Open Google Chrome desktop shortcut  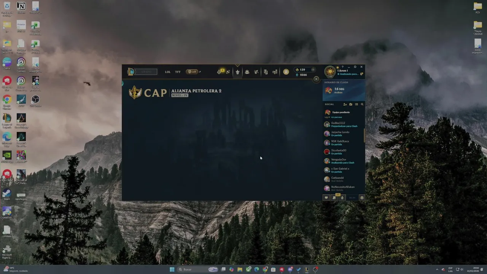[x=7, y=101]
